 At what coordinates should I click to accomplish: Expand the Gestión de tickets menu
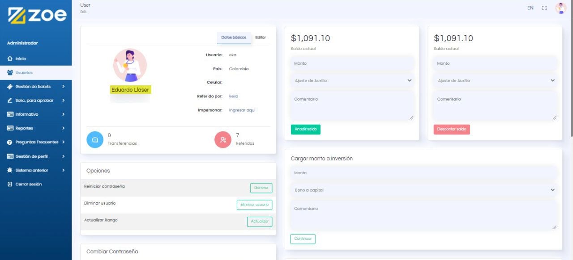36,86
